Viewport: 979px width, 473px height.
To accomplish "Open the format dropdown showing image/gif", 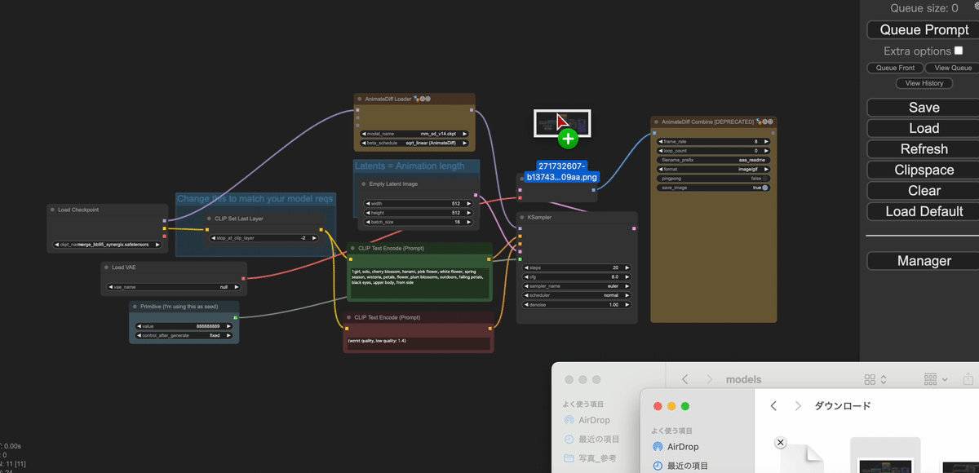I will (713, 169).
